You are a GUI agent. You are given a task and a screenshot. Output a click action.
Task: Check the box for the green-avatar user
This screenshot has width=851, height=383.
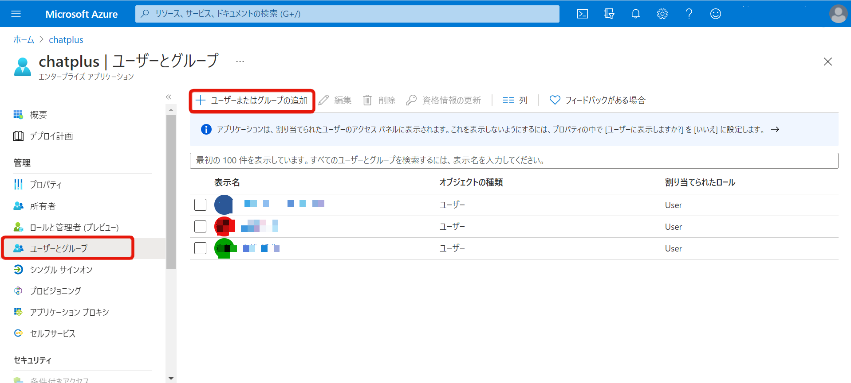click(x=201, y=248)
